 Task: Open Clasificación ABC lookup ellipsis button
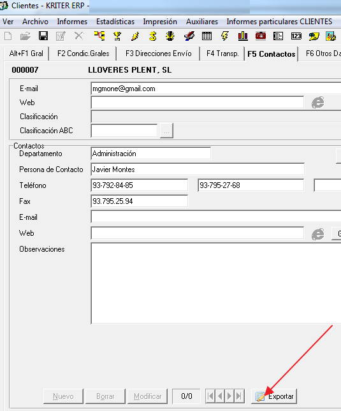[166, 131]
